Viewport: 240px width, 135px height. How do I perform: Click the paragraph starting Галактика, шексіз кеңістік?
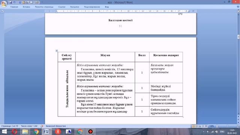(105, 75)
